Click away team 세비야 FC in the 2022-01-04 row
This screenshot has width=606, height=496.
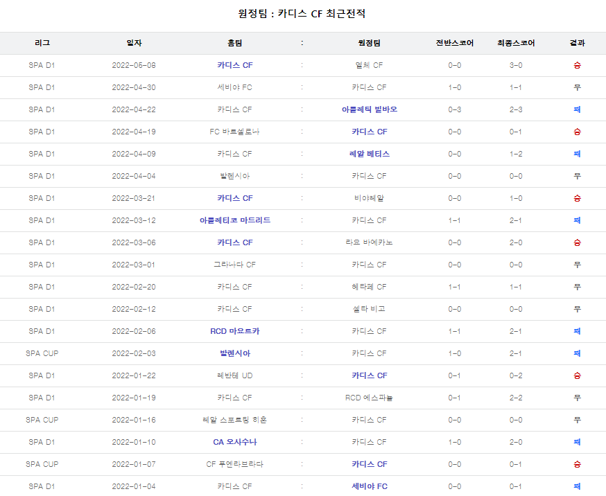[x=369, y=486]
